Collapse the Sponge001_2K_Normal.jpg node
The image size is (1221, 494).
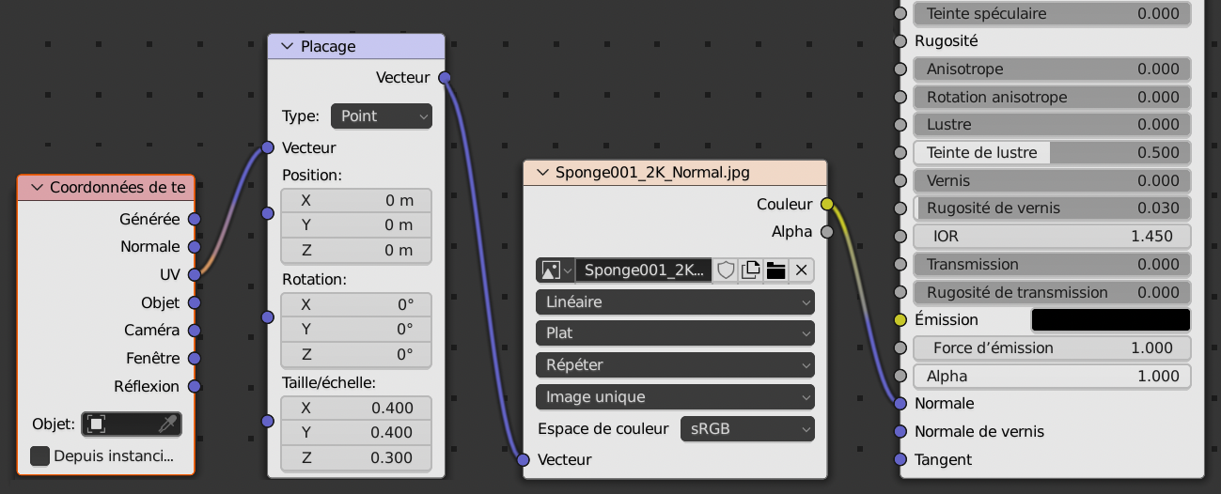(x=541, y=173)
